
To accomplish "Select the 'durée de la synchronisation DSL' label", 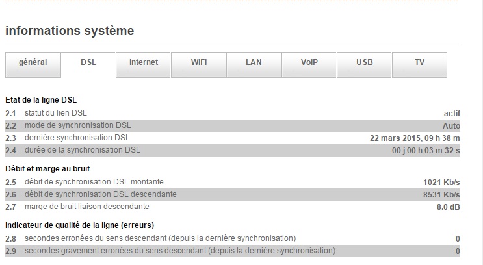I will pos(82,150).
